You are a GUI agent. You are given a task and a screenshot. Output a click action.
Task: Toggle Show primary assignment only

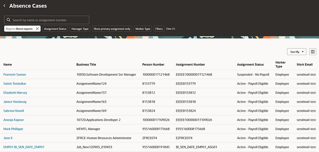(112, 29)
